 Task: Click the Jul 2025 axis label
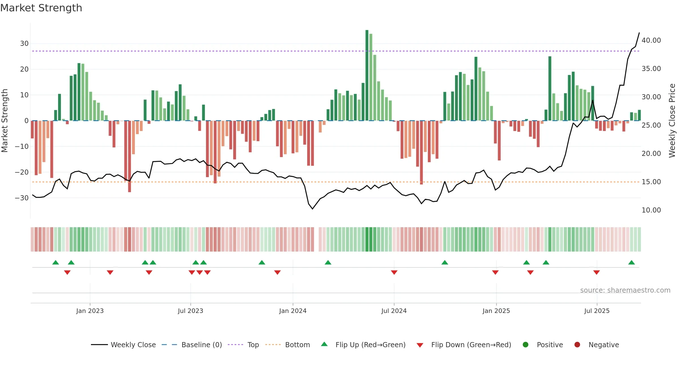(x=597, y=311)
